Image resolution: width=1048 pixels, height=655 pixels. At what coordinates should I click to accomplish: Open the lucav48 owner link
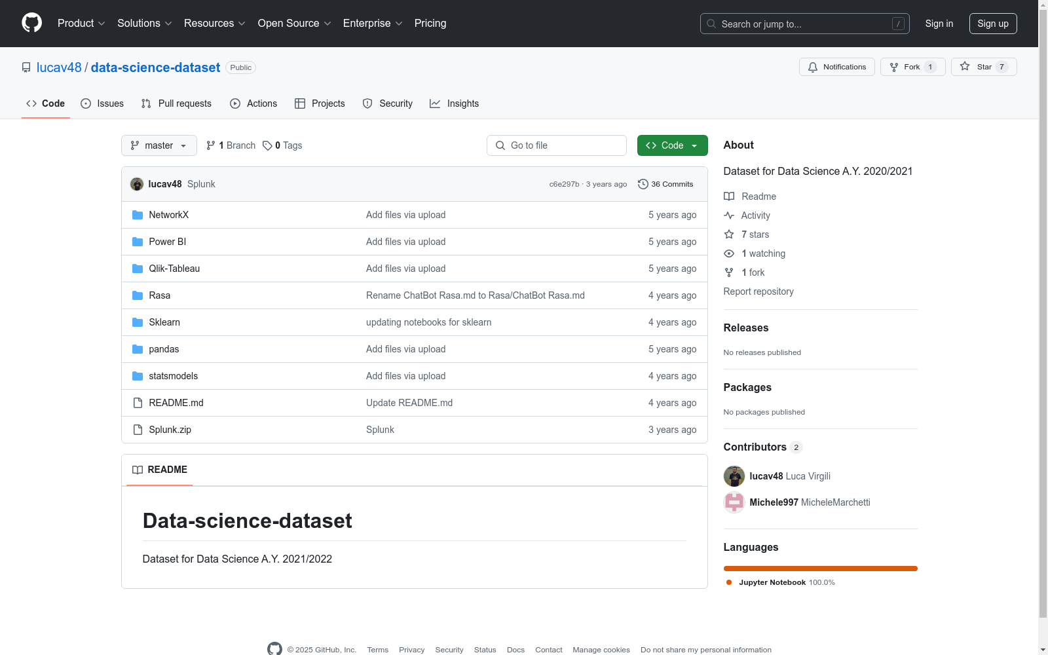[59, 67]
